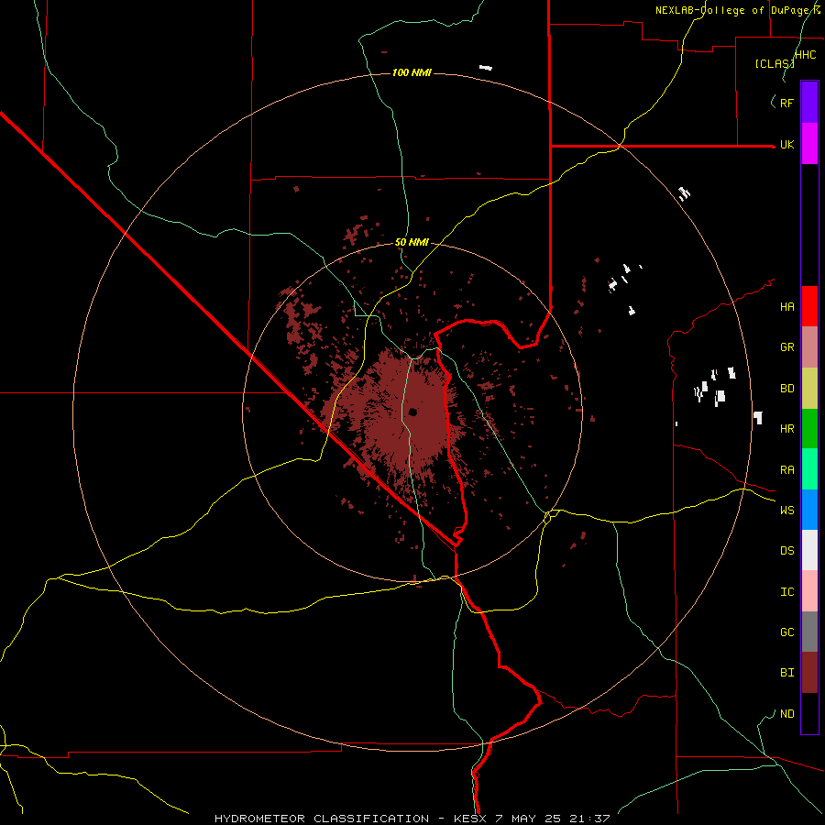Select the BD yellow legend swatch
Screen dimensions: 825x825
coord(809,389)
